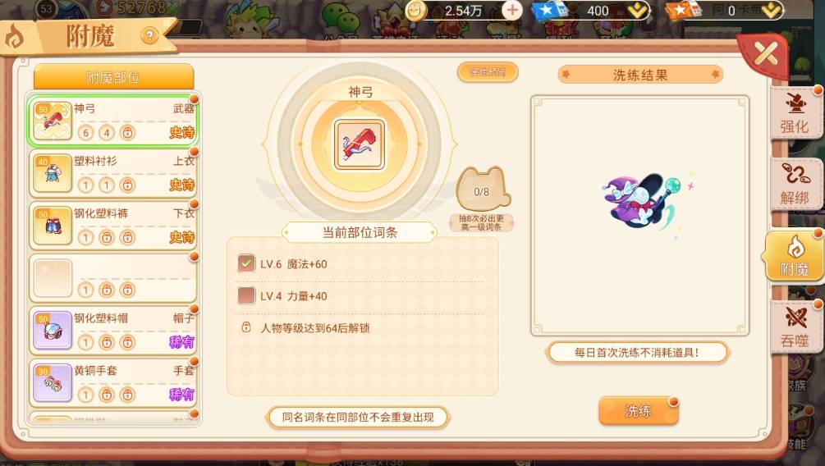Viewport: 825px width, 466px height.
Task: Select the 塑料衬衫 shirt equipment icon
Action: [x=52, y=173]
